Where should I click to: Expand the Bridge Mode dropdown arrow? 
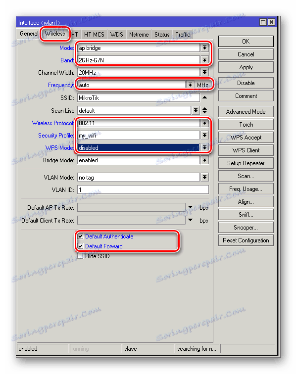tap(204, 160)
